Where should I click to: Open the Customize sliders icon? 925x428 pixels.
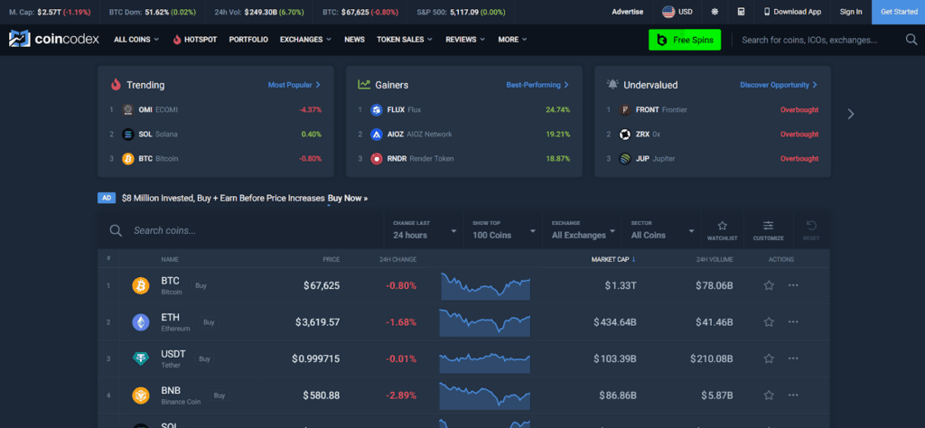point(768,225)
